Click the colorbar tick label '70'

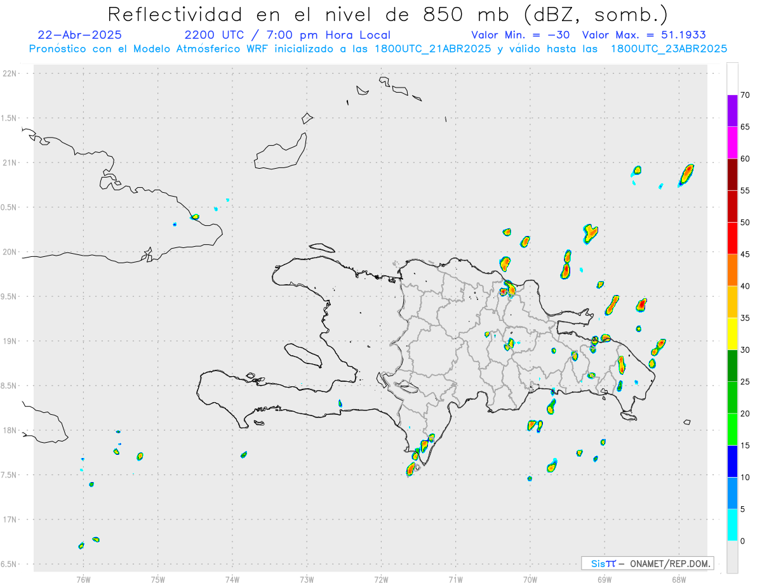coord(745,95)
